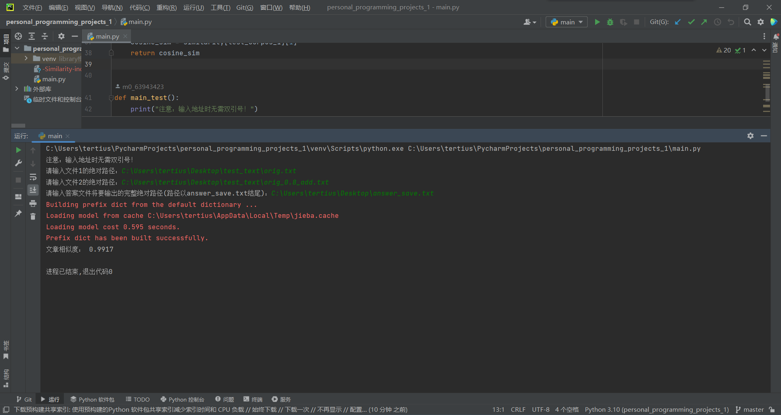Click Git update project arrow icon
Screen dimensions: 781x415
tap(678, 22)
